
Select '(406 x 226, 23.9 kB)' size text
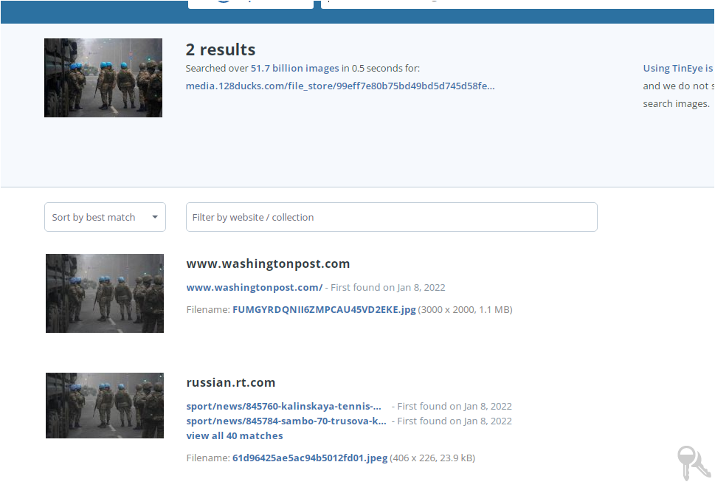click(432, 458)
